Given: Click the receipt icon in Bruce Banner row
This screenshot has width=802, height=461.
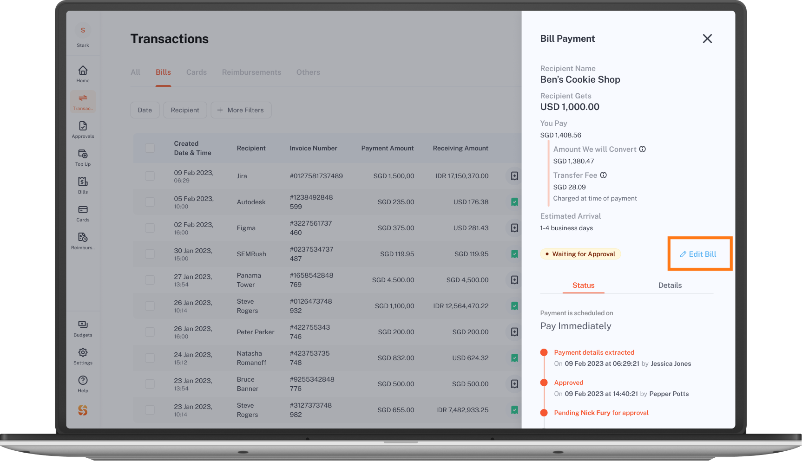Looking at the screenshot, I should pos(514,384).
